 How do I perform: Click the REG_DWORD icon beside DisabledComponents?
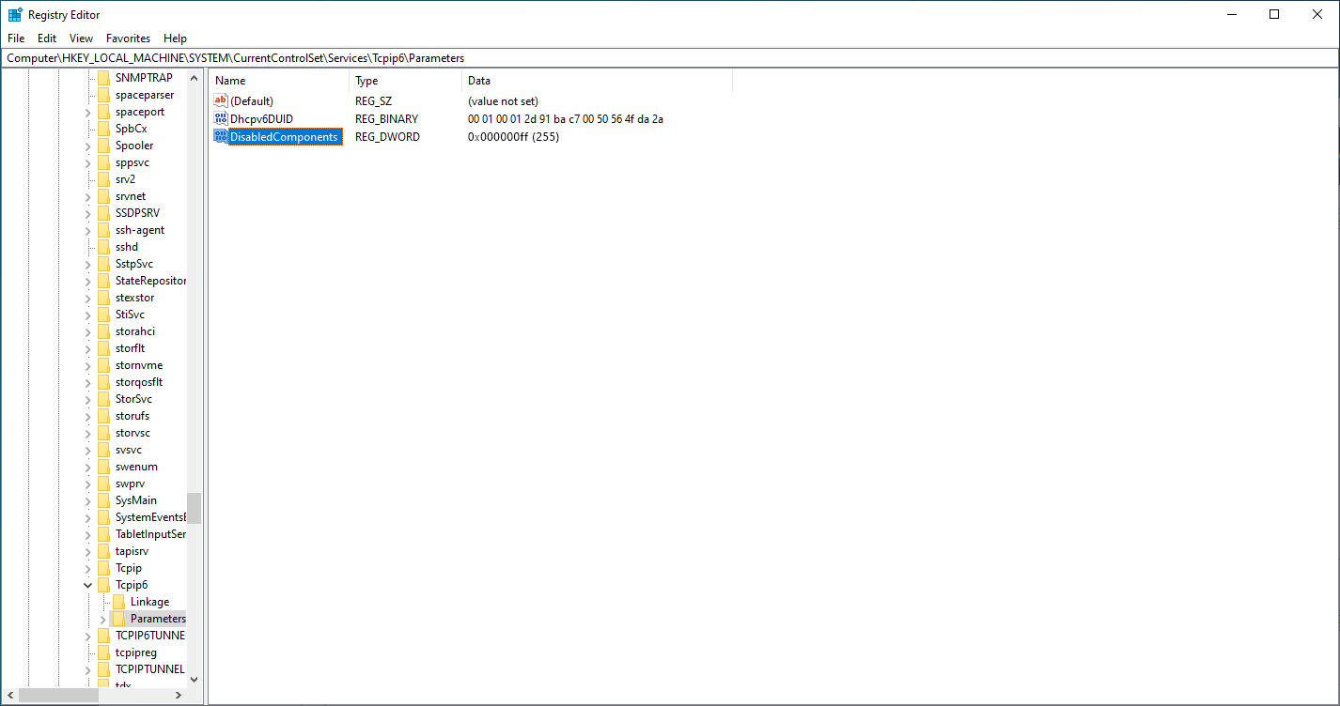tap(220, 136)
